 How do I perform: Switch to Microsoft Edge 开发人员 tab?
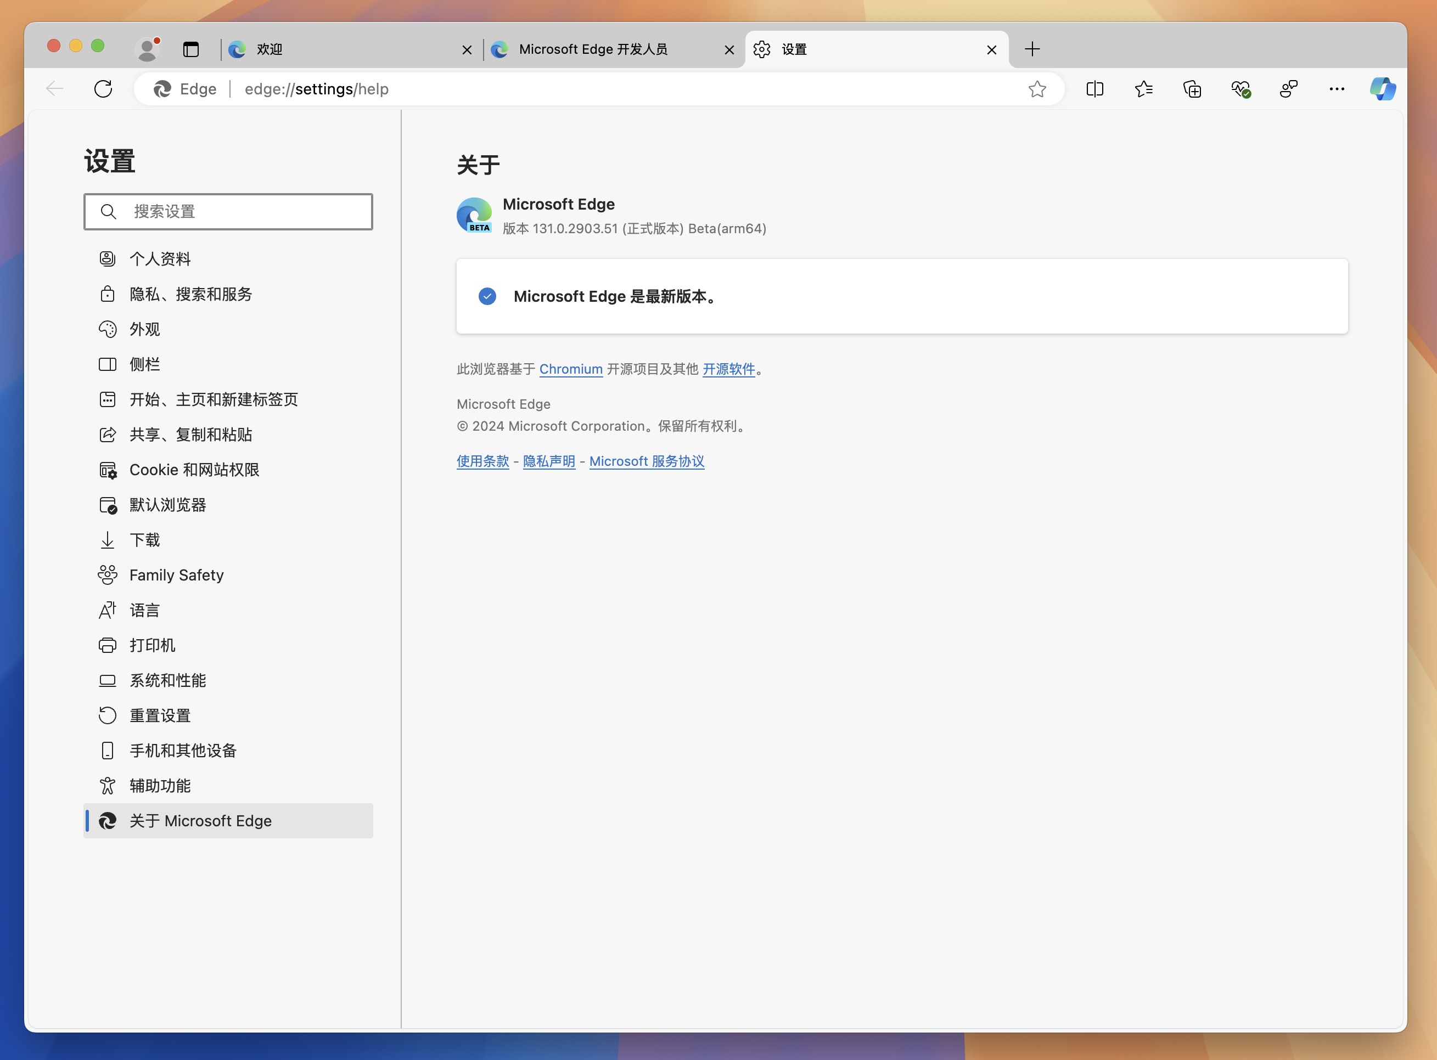[614, 49]
